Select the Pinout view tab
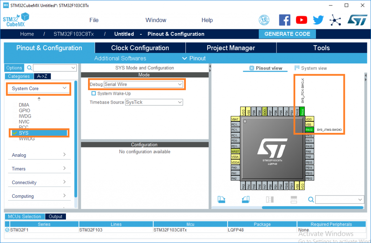Screen dimensions: 371x243 [266, 68]
